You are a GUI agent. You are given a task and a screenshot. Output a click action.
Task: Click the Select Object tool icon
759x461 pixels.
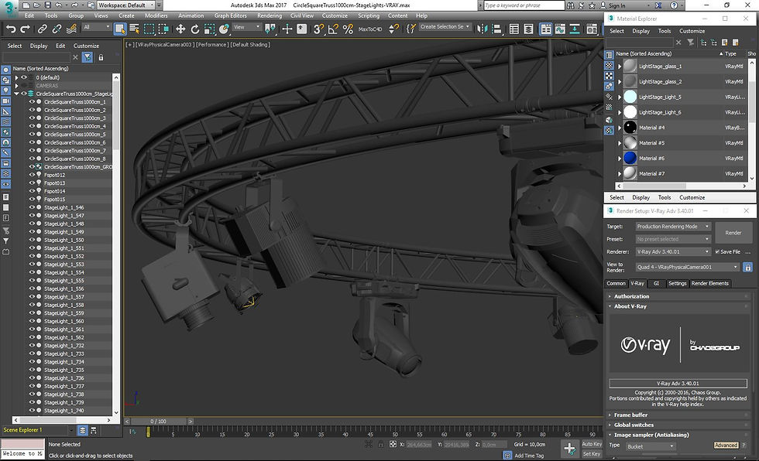(x=120, y=29)
